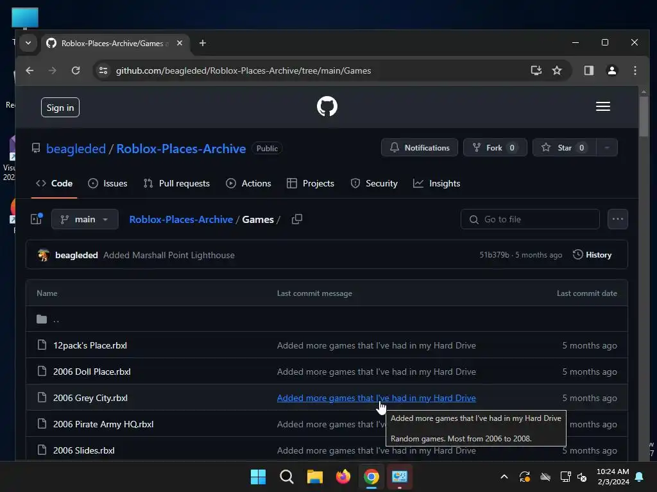Click the Sign in button
This screenshot has height=492, width=657.
[x=60, y=108]
